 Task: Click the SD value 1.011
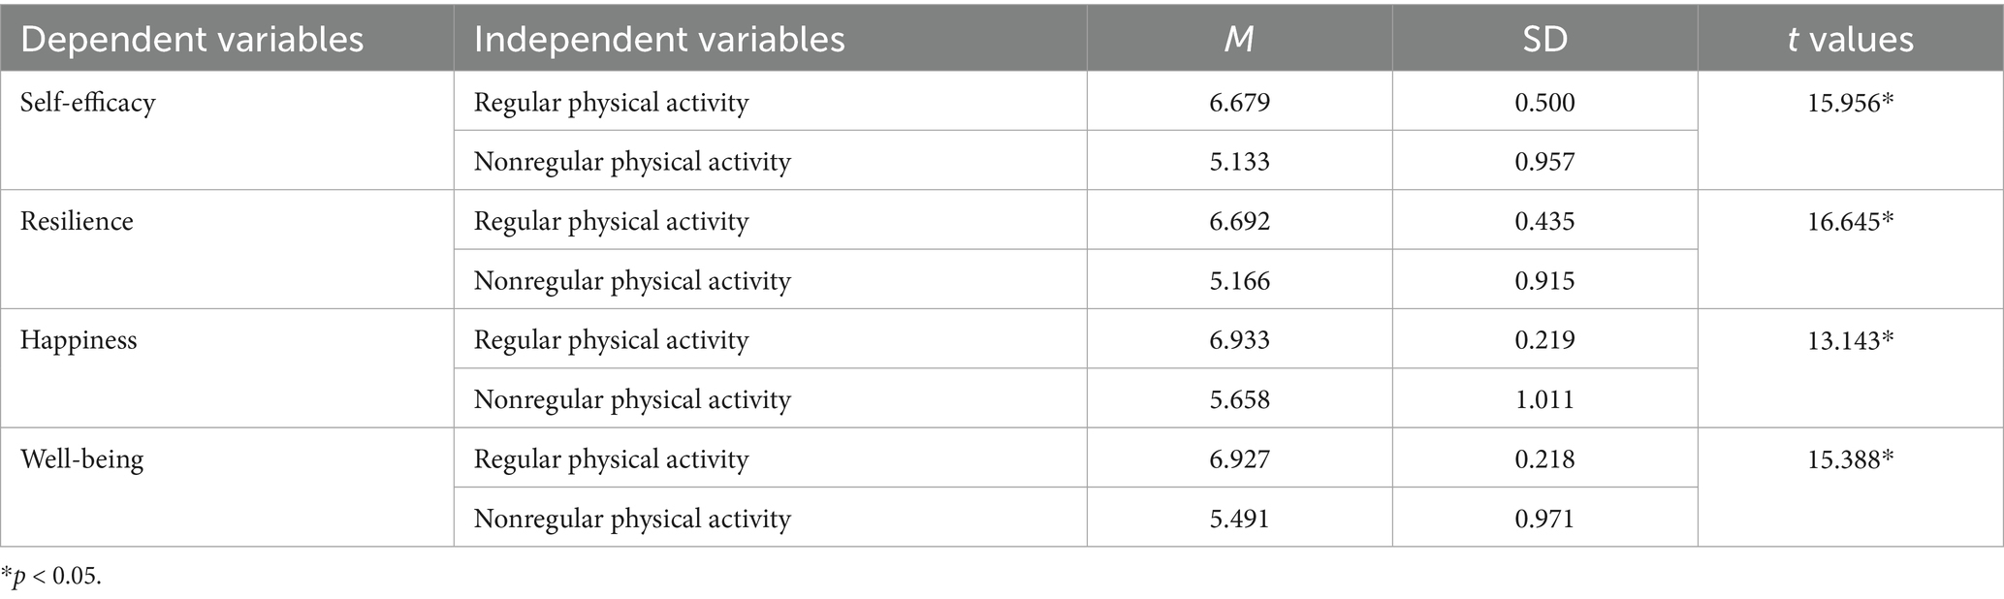[1544, 399]
